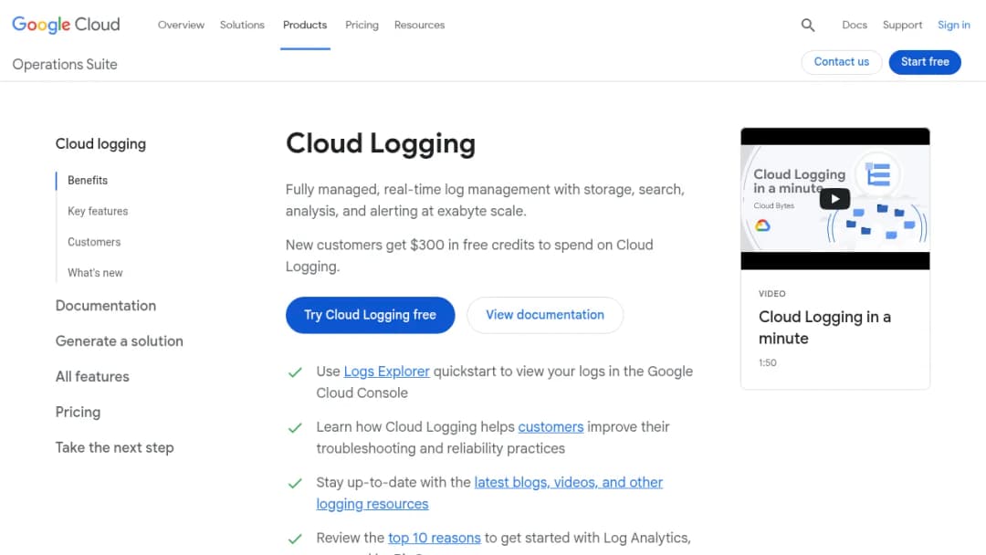Viewport: 986px width, 555px height.
Task: Click the Start free button
Action: 924,61
